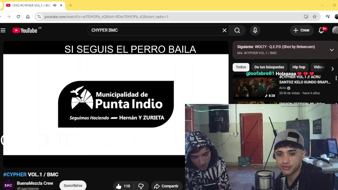Open the #CYPHER VOL.1 ACRU video thumbnail
Image resolution: width=338 pixels, height=190 pixels.
[255, 87]
